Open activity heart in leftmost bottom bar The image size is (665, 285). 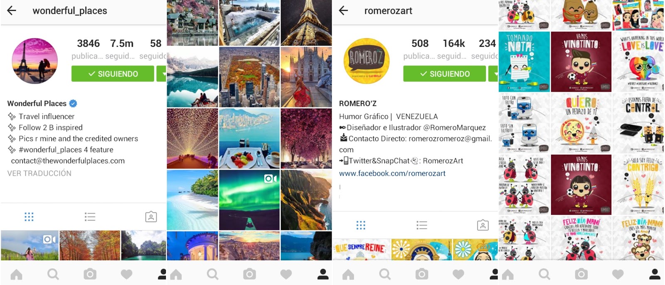[126, 274]
